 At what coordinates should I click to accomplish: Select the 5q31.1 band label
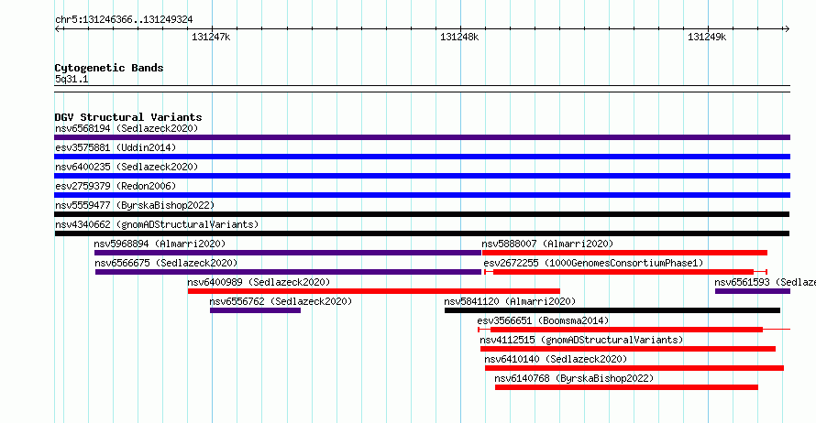coord(72,80)
